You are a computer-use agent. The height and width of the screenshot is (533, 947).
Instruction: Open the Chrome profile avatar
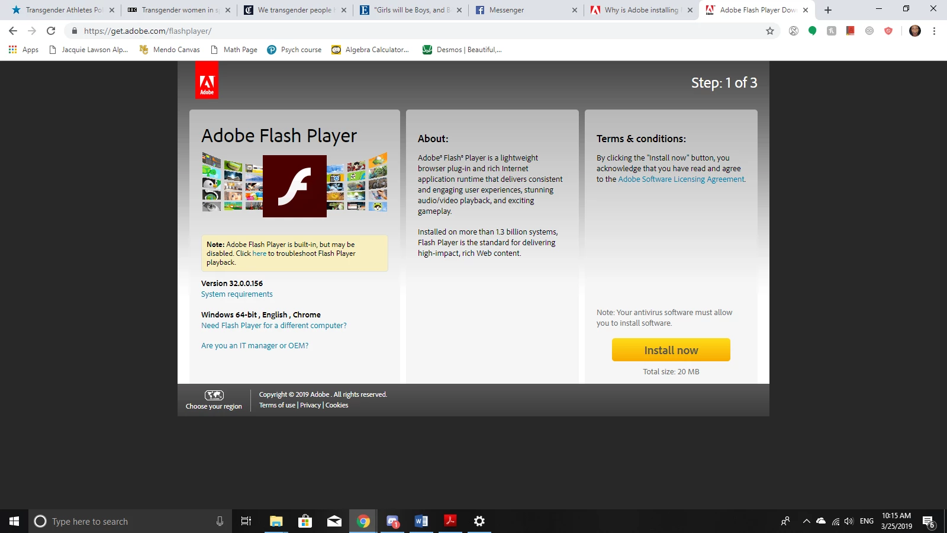(915, 31)
